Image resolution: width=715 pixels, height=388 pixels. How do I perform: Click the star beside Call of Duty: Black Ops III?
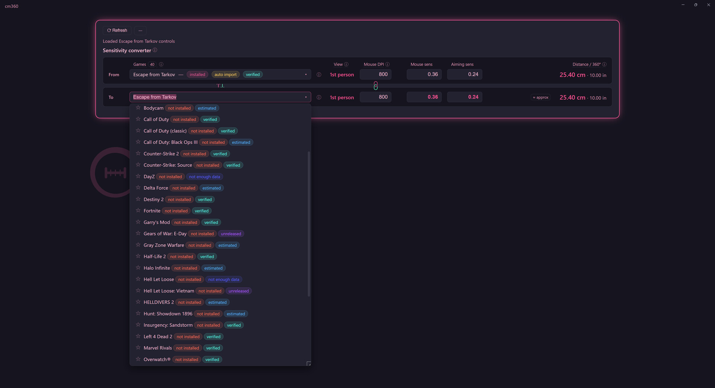pyautogui.click(x=138, y=142)
